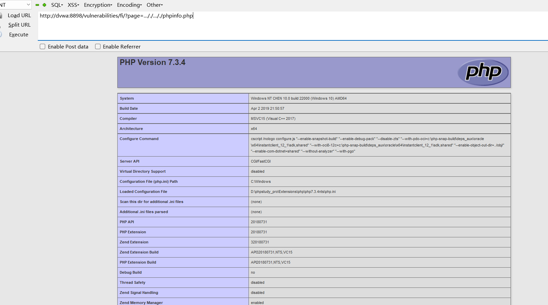Click the Split URL button
The width and height of the screenshot is (548, 305).
[x=19, y=25]
